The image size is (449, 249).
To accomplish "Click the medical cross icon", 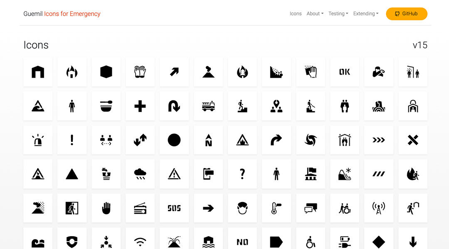I will pyautogui.click(x=140, y=106).
